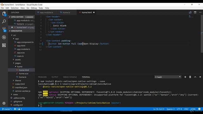Screen dimensions: 203x114
Task: Open the editor More Actions ellipsis
Action: tap(200, 12)
